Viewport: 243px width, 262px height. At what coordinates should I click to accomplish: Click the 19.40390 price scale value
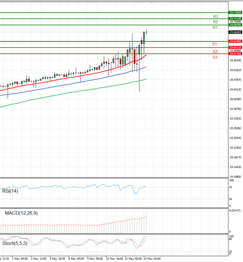coord(235,99)
